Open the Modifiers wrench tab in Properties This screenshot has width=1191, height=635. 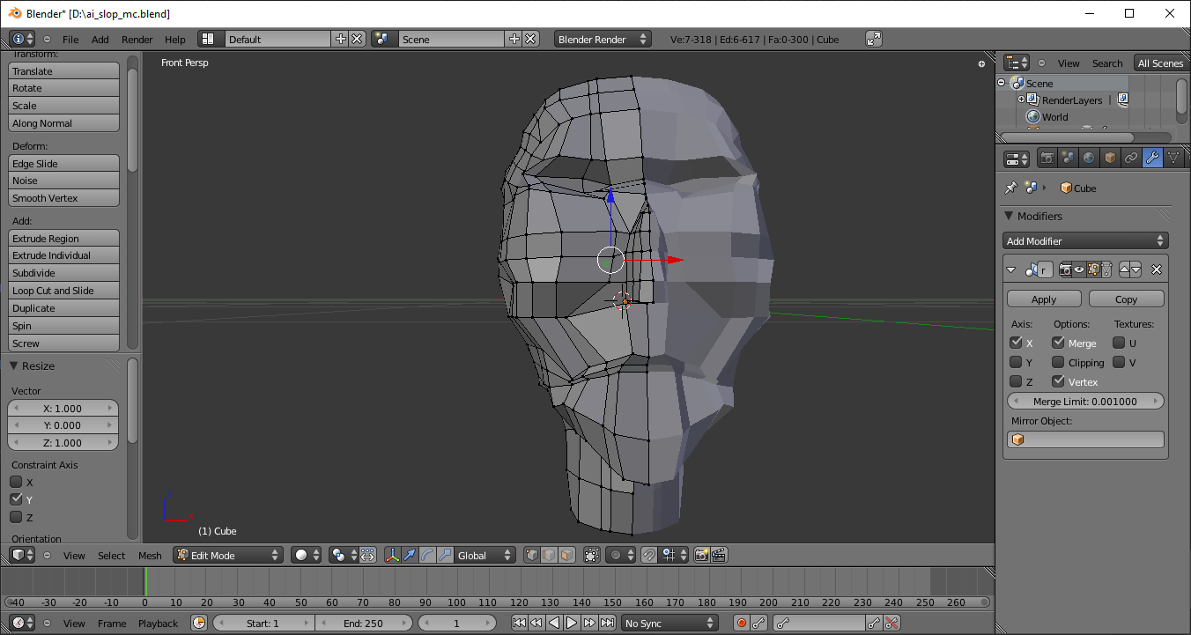pyautogui.click(x=1152, y=159)
